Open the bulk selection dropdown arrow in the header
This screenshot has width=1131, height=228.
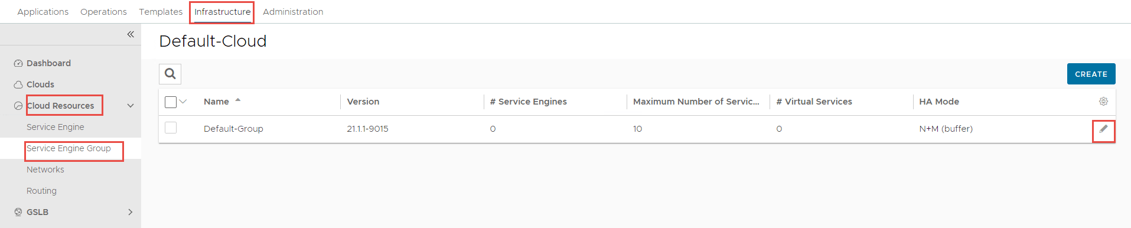[x=183, y=102]
